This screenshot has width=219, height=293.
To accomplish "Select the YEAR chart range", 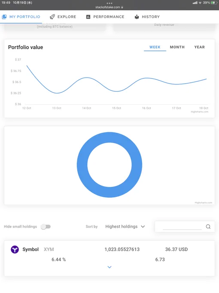I will coord(199,47).
